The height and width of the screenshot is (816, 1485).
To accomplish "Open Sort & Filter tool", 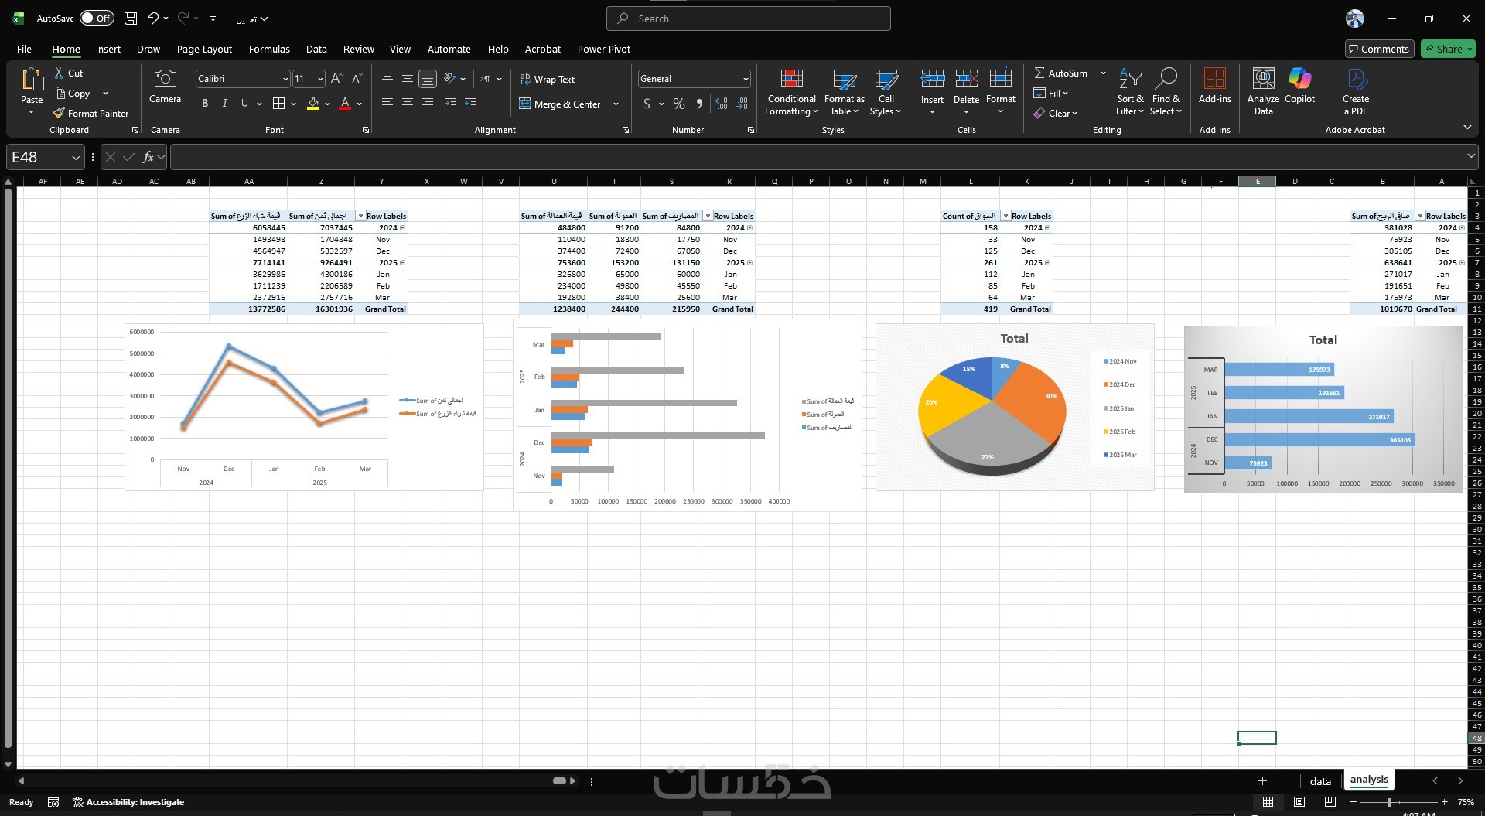I will 1130,92.
